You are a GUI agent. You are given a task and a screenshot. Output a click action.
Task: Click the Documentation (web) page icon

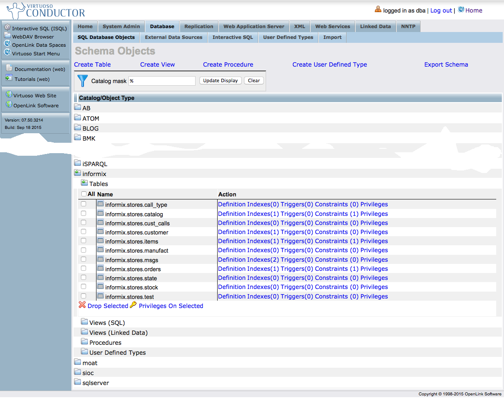(x=9, y=68)
